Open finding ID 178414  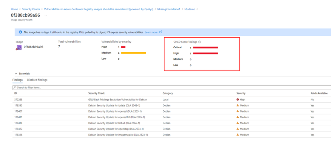18,123
